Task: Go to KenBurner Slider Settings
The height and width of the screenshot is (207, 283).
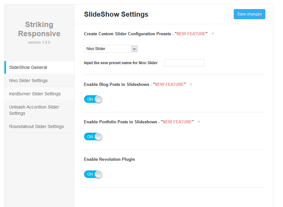Action: [x=39, y=94]
